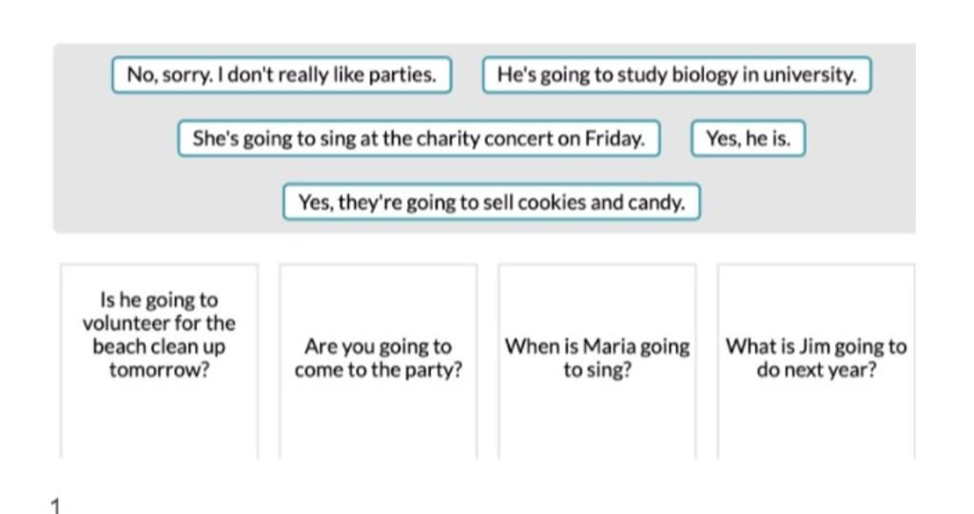974x514 pixels.
Task: Click the empty drop space under the Jim question
Action: click(816, 423)
